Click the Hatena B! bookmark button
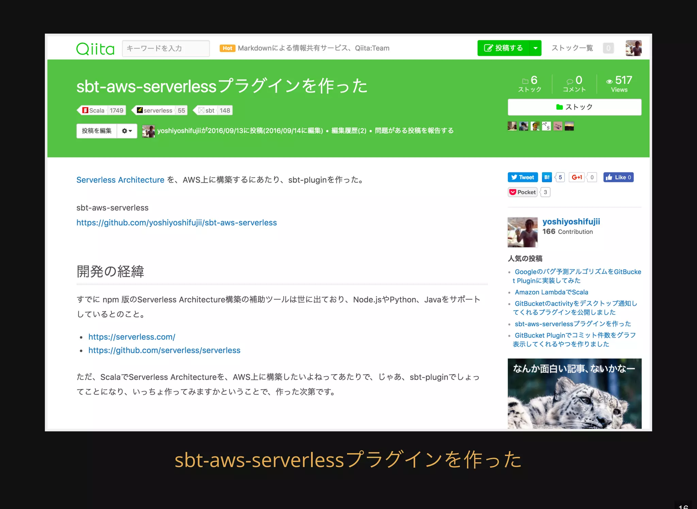 [547, 177]
